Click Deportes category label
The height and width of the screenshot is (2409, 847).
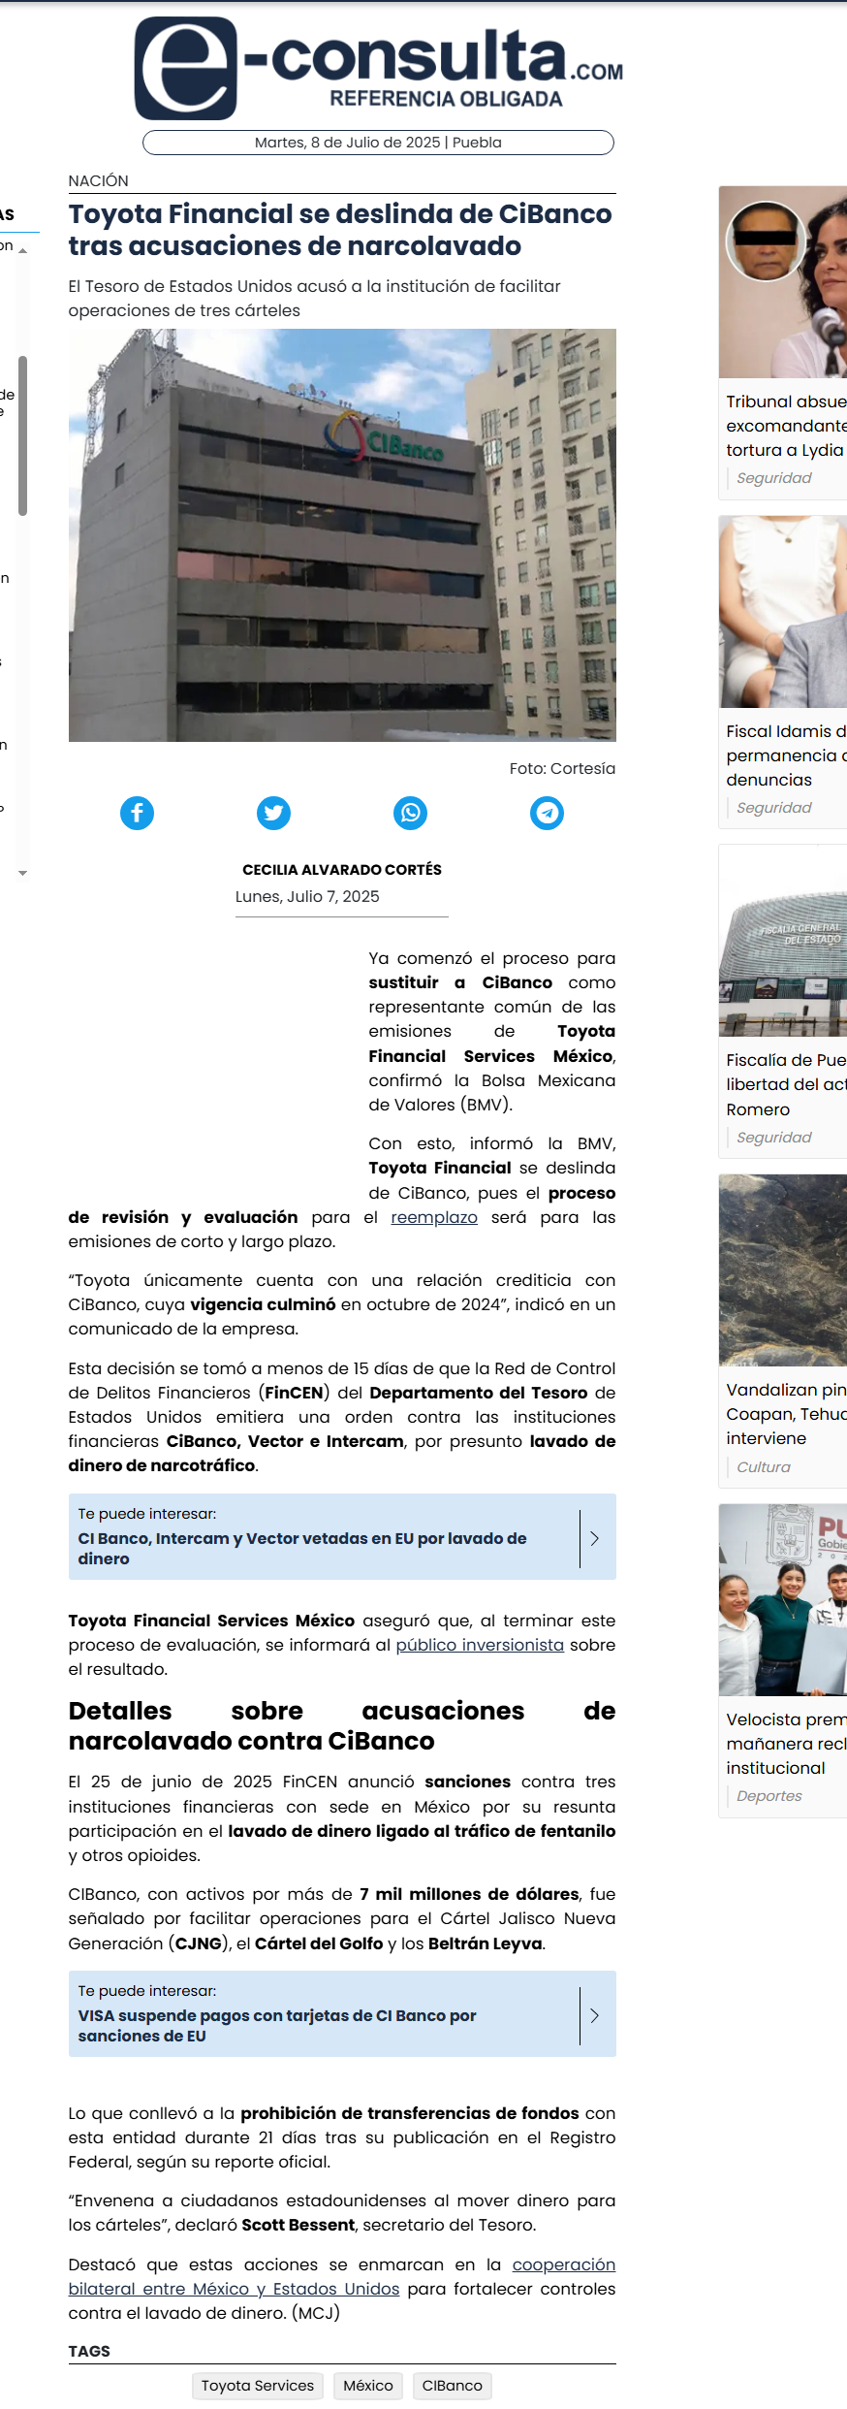click(769, 1796)
